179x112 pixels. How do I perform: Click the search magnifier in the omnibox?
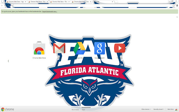pyautogui.click(x=12, y=6)
